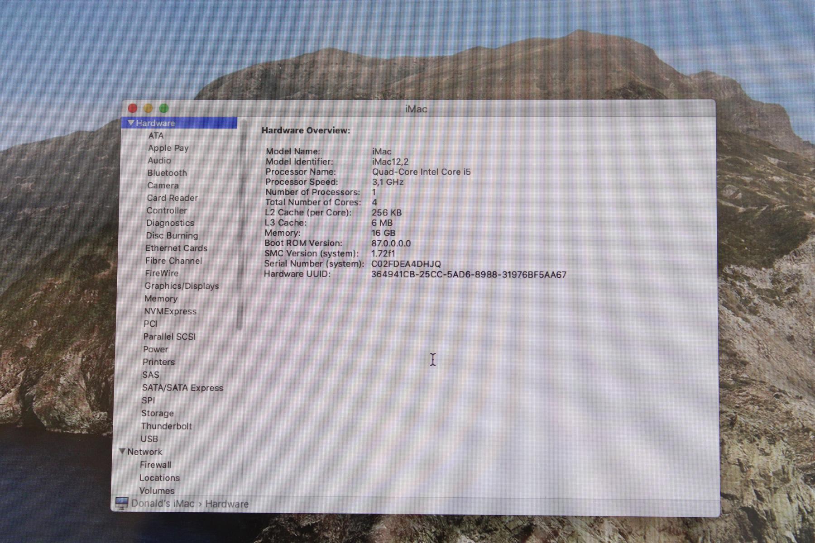Click the processor speed 3,1 GHz
The width and height of the screenshot is (815, 543).
[388, 182]
